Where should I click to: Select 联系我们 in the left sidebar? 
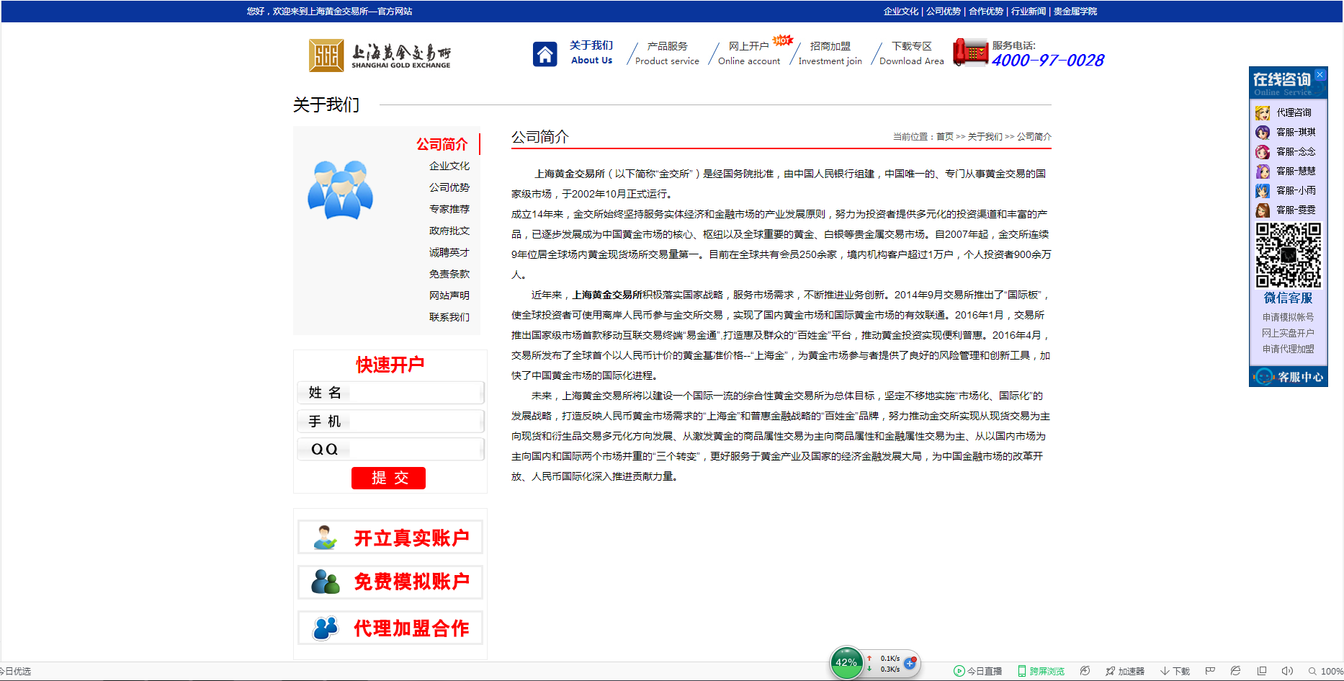[449, 317]
